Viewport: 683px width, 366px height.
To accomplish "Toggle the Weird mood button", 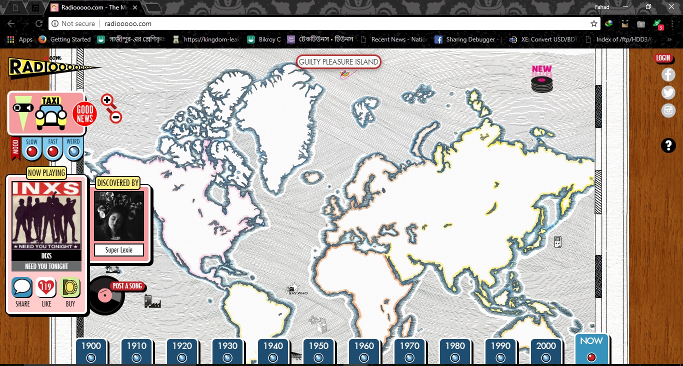I will click(73, 148).
